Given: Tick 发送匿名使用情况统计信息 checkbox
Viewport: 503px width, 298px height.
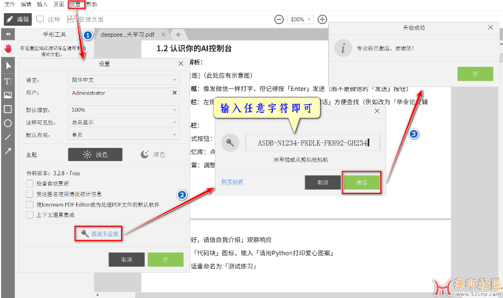Looking at the screenshot, I should pyautogui.click(x=30, y=194).
